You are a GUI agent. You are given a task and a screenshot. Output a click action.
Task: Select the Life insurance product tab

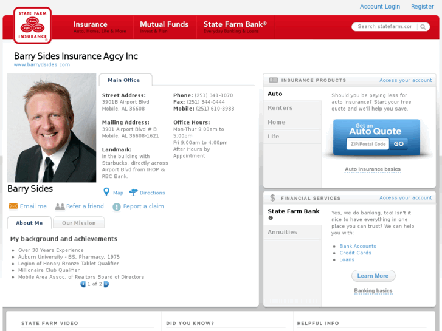(292, 136)
